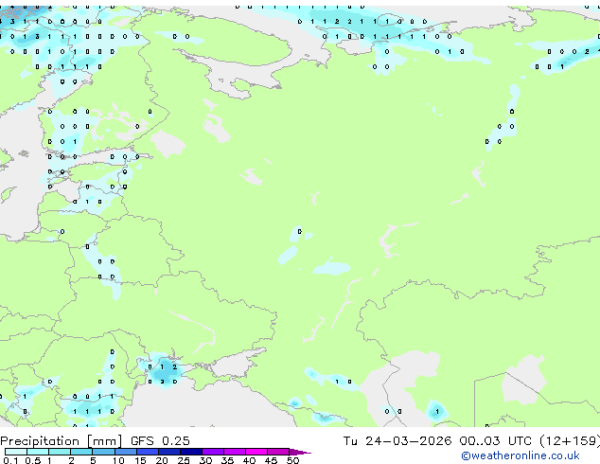The height and width of the screenshot is (464, 600).
Task: Select the 0.5 to 1 mm legend swatch
Action: pos(38,452)
